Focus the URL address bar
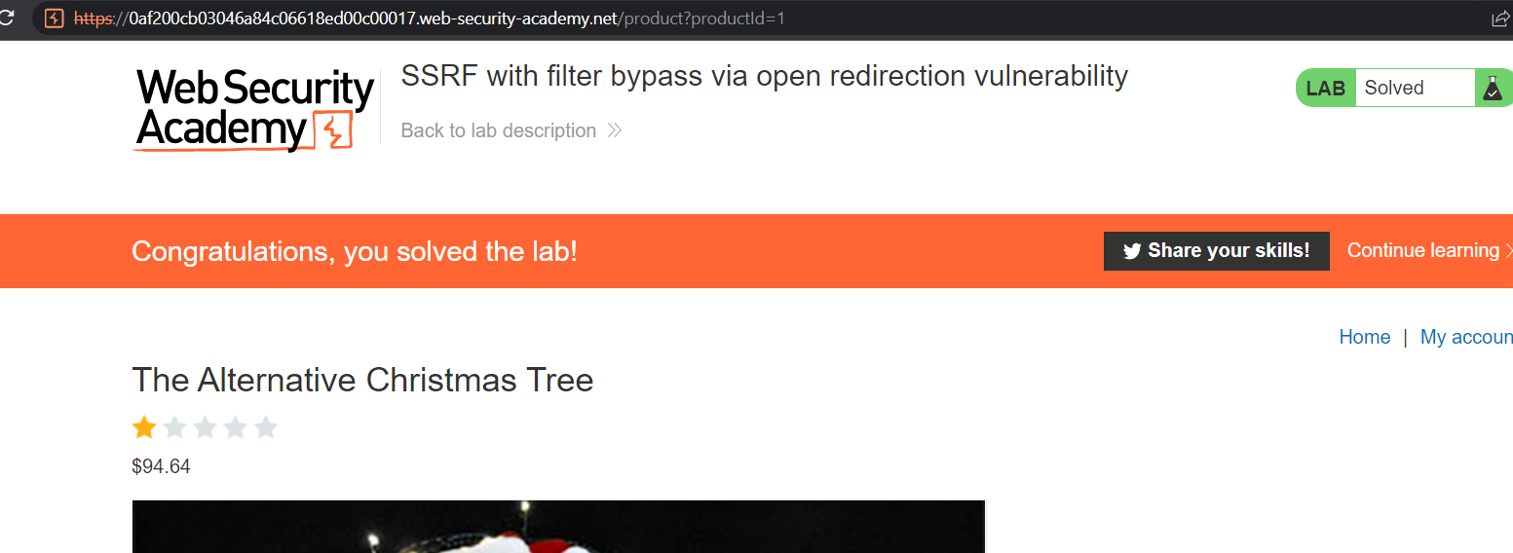This screenshot has height=553, width=1513. [x=682, y=18]
